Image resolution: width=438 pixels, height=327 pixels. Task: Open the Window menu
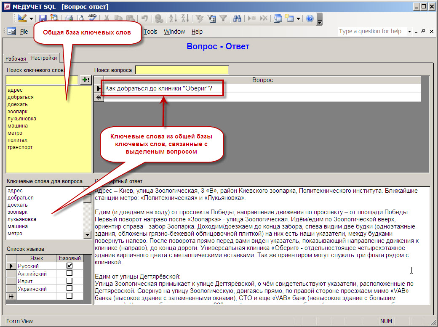click(x=174, y=32)
